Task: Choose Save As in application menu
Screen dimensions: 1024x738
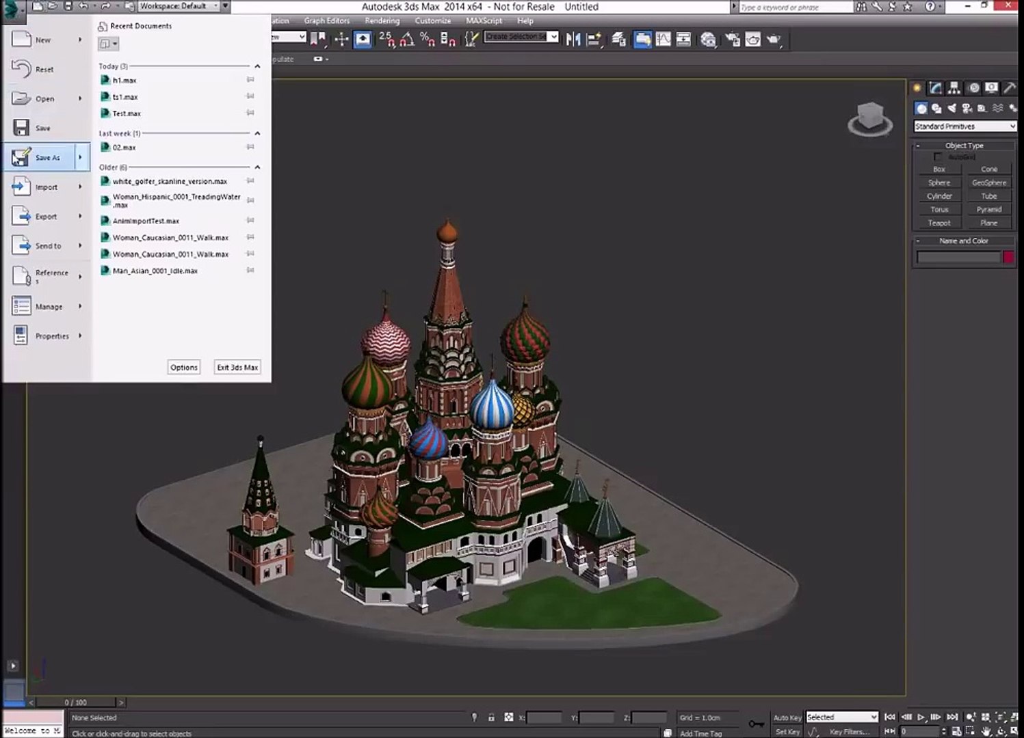Action: tap(47, 158)
